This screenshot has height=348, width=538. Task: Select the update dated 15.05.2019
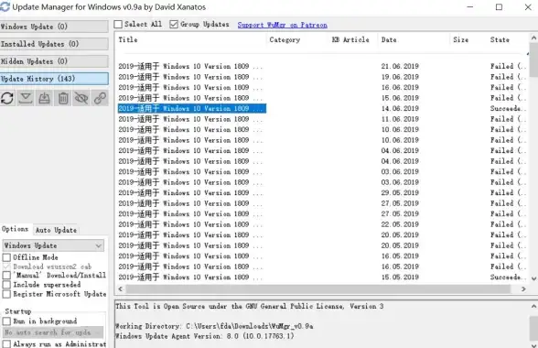322,277
